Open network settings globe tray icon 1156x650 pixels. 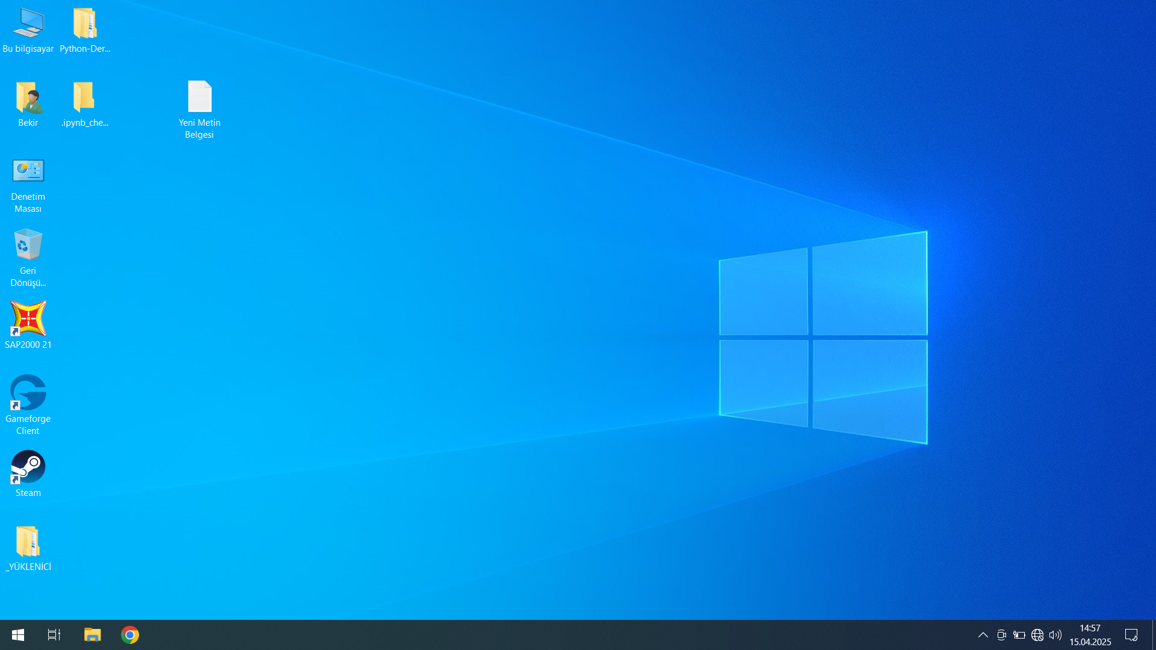pos(1037,635)
